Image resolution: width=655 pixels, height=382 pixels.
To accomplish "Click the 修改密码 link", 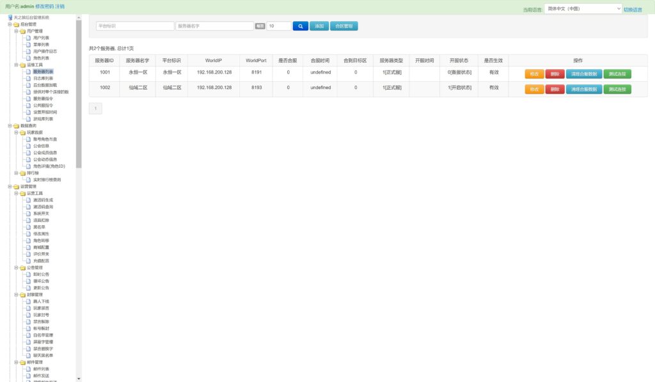I will click(44, 6).
